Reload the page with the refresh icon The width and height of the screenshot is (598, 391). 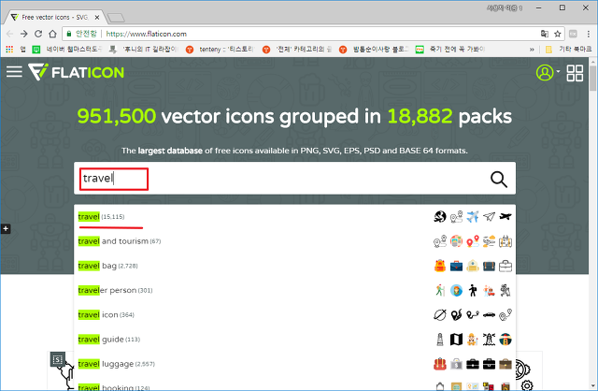pyautogui.click(x=38, y=34)
